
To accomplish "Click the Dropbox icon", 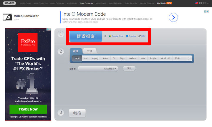I will click(x=127, y=36).
